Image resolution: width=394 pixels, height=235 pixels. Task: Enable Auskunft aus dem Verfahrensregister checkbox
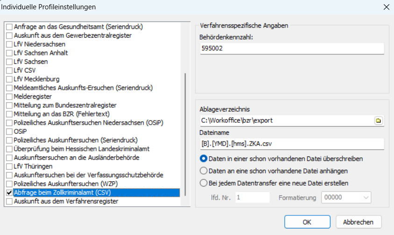pyautogui.click(x=9, y=201)
